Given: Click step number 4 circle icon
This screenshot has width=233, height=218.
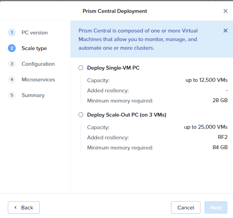Looking at the screenshot, I should point(12,79).
